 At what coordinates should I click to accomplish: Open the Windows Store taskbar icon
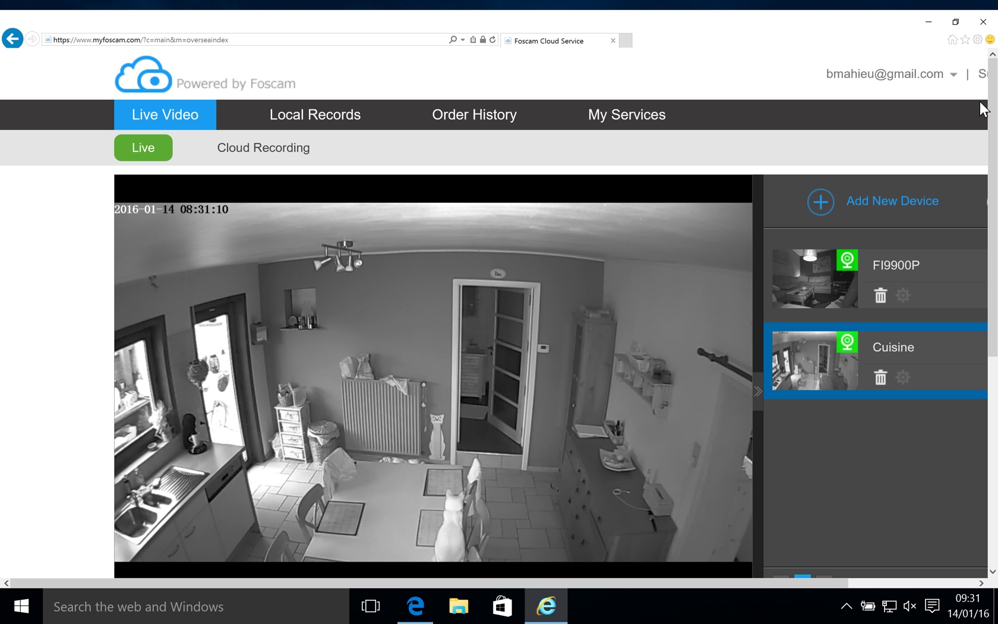[502, 606]
